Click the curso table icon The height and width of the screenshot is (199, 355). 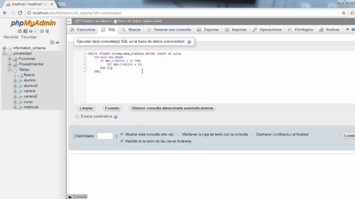(x=21, y=102)
